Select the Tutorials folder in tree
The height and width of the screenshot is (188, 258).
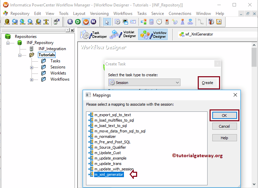[x=47, y=55]
